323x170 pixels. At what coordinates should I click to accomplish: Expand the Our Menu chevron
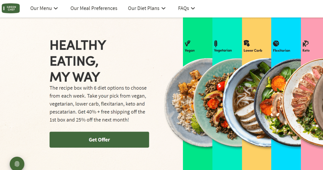56,9
